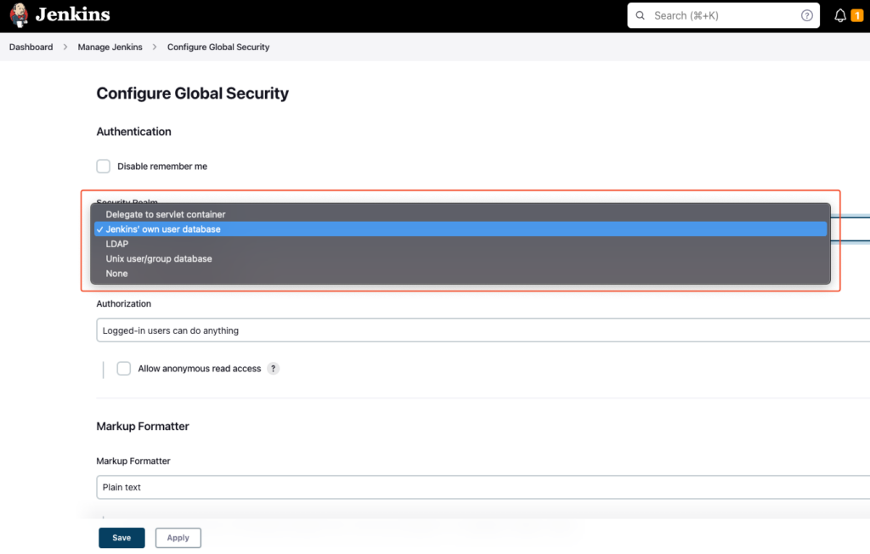This screenshot has height=554, width=870.
Task: Click the Markup Formatter section heading
Action: (143, 427)
